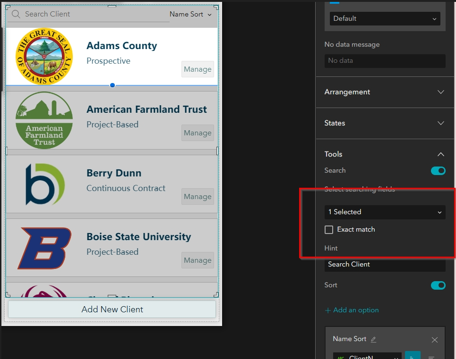Remove the Name Sort option with X icon

[x=434, y=340]
